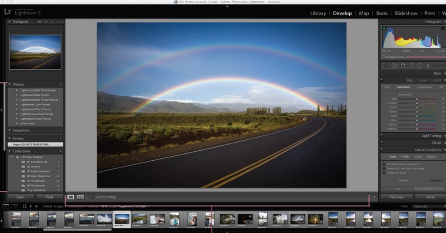
Task: Select the Graduated Filter tool
Action: point(411,65)
